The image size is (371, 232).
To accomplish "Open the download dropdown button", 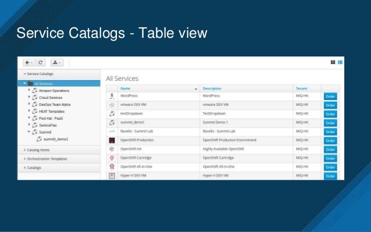I will (57, 62).
